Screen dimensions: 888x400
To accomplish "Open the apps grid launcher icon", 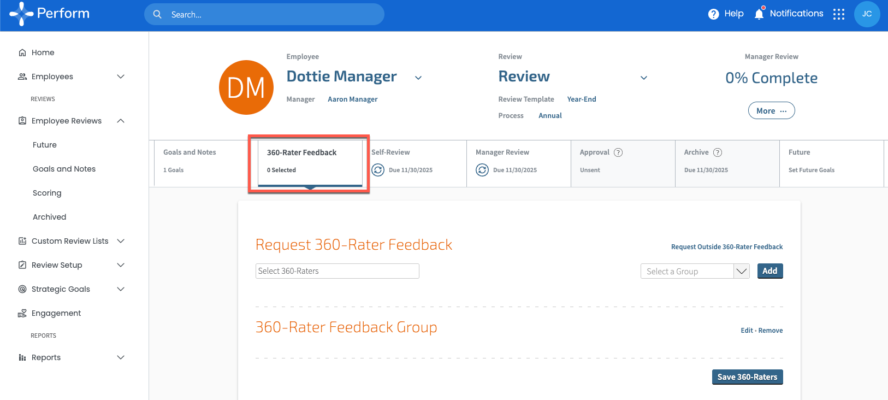I will tap(839, 14).
